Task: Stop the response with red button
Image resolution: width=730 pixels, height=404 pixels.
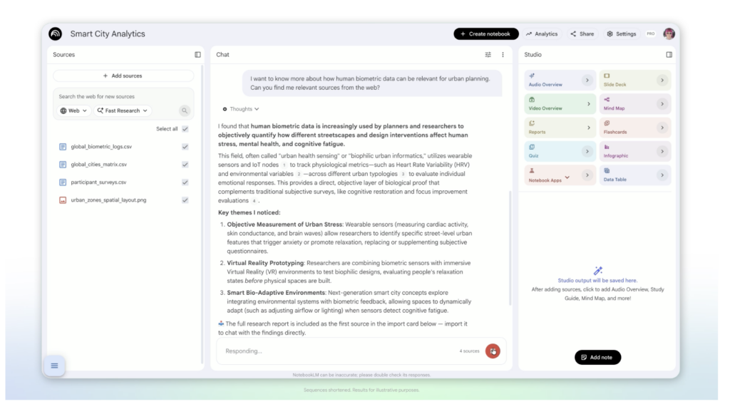Action: tap(493, 351)
